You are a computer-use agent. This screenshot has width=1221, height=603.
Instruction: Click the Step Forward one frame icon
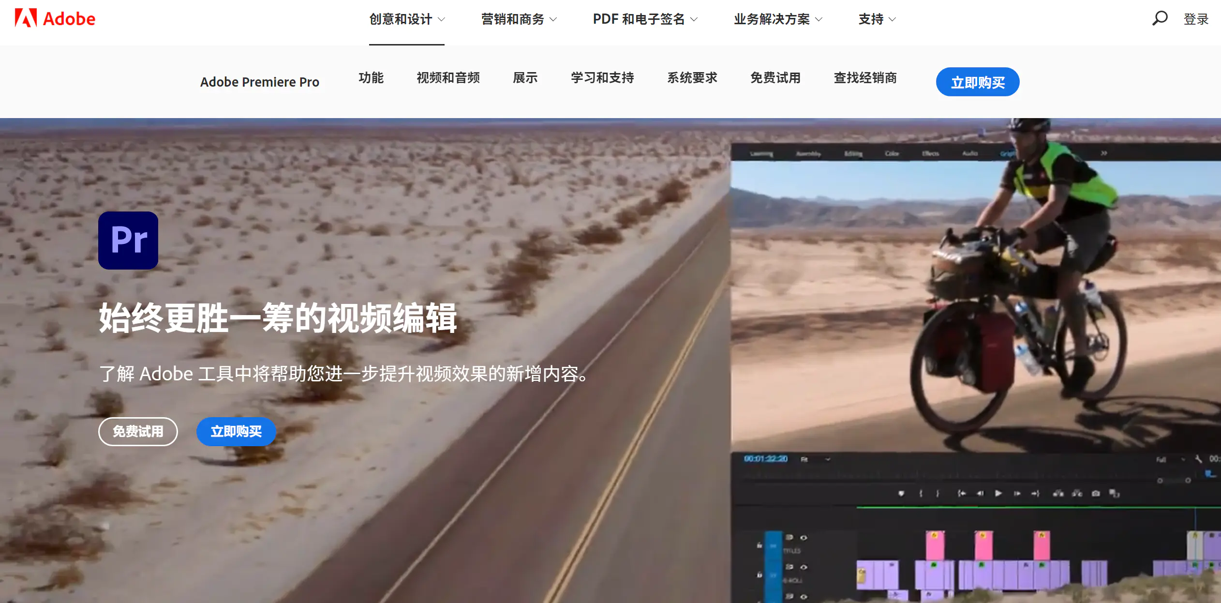click(1017, 493)
